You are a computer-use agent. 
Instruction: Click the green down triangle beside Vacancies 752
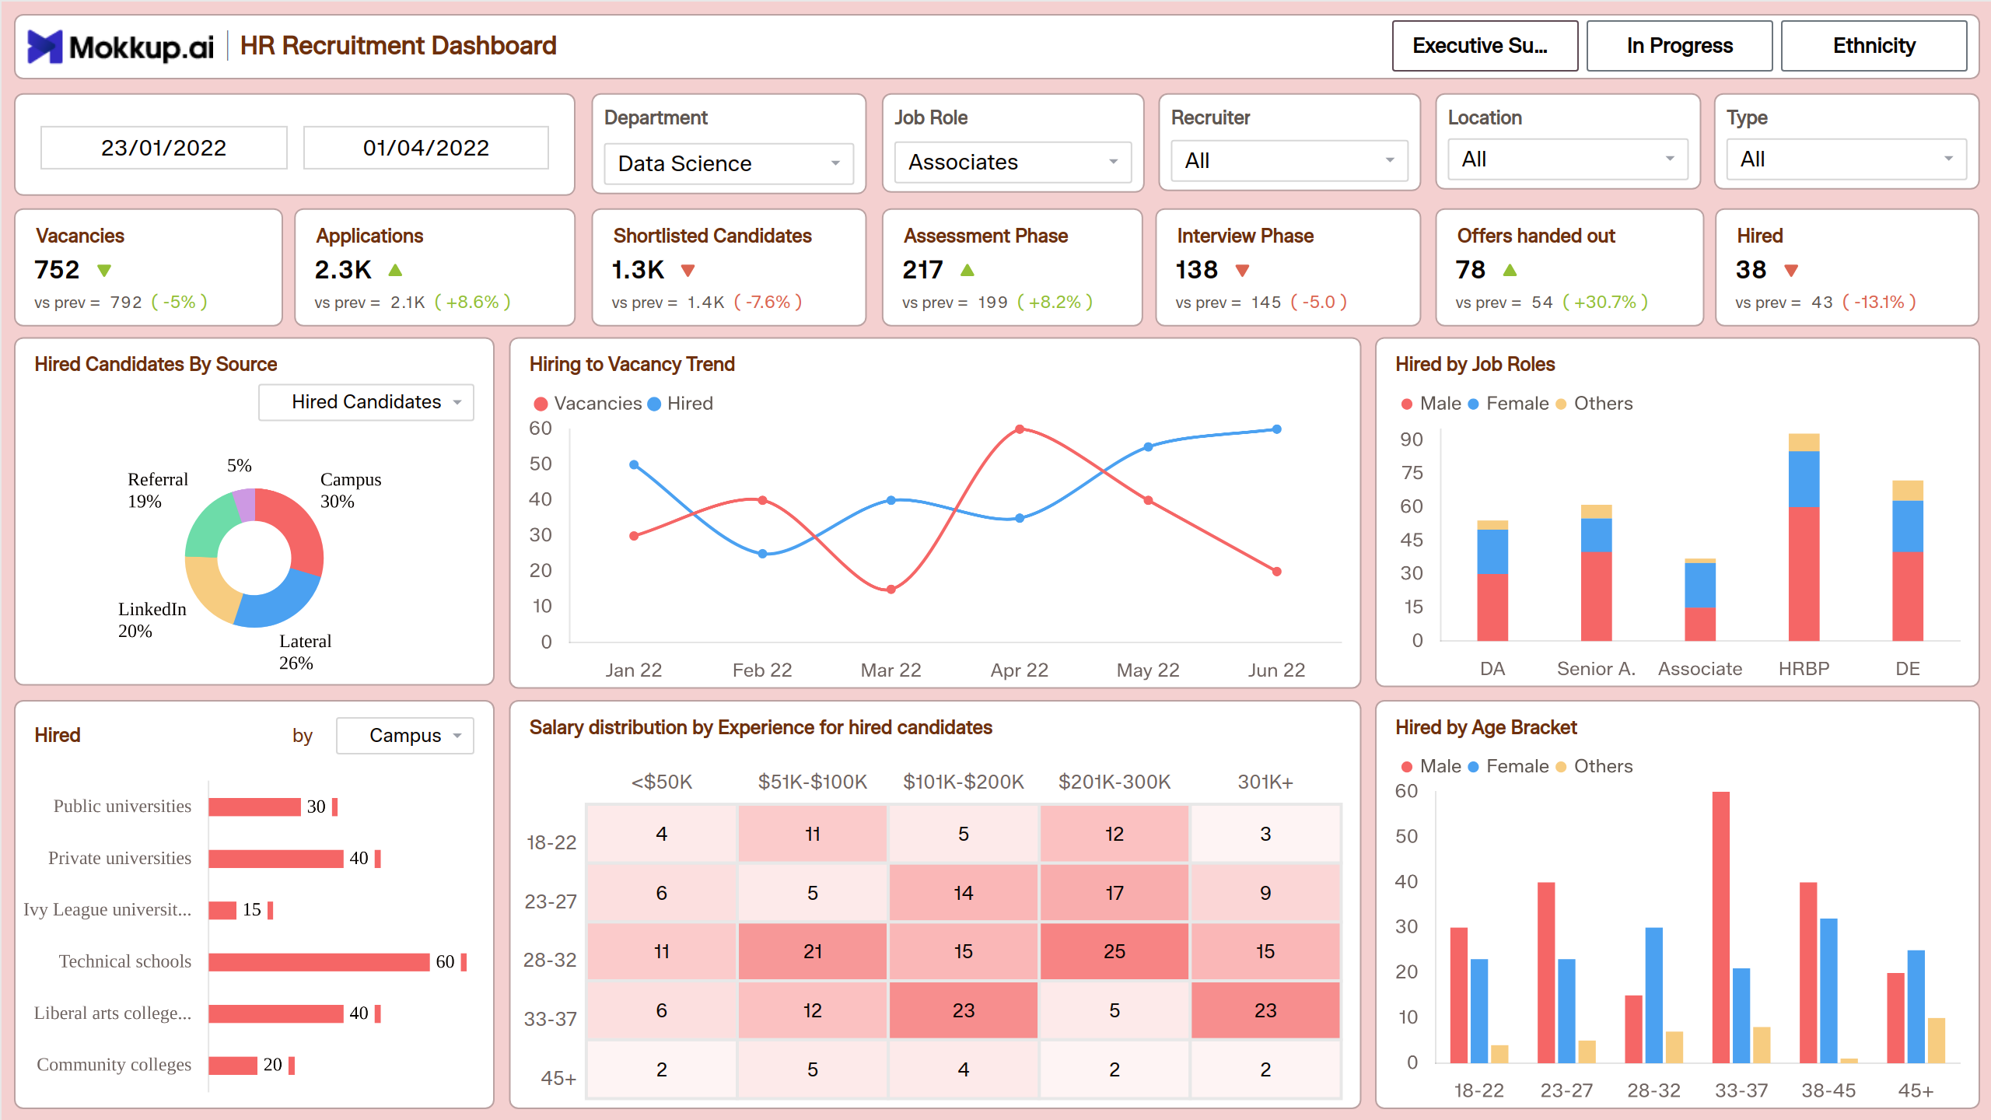pos(104,271)
